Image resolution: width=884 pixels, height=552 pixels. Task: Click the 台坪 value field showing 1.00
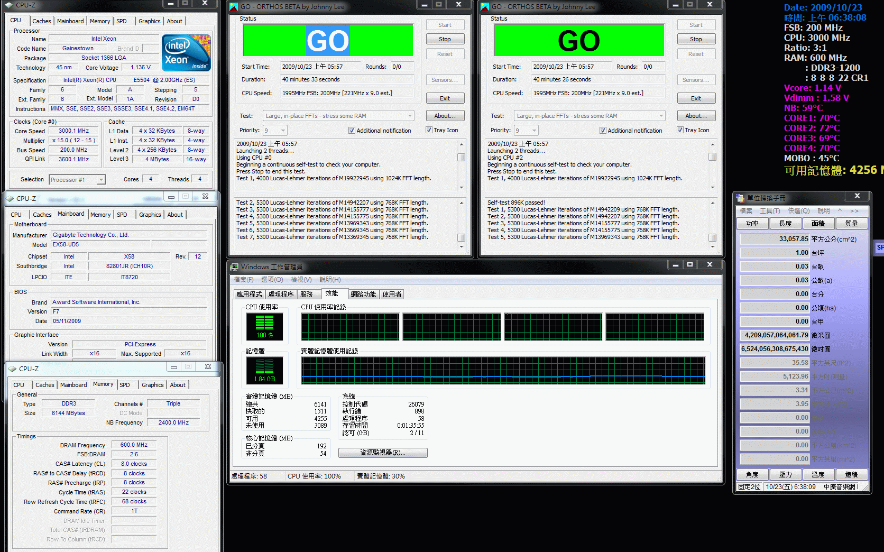[775, 253]
